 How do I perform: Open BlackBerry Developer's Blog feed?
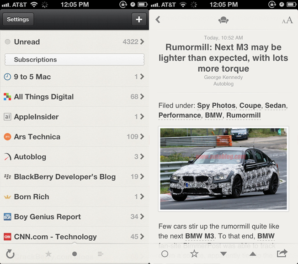coord(74,177)
